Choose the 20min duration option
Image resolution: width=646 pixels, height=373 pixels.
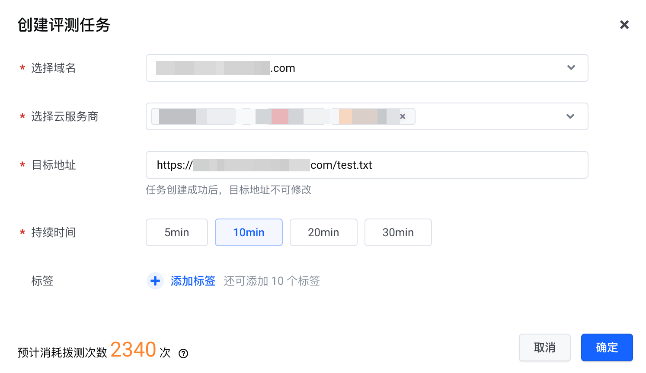[x=323, y=232]
